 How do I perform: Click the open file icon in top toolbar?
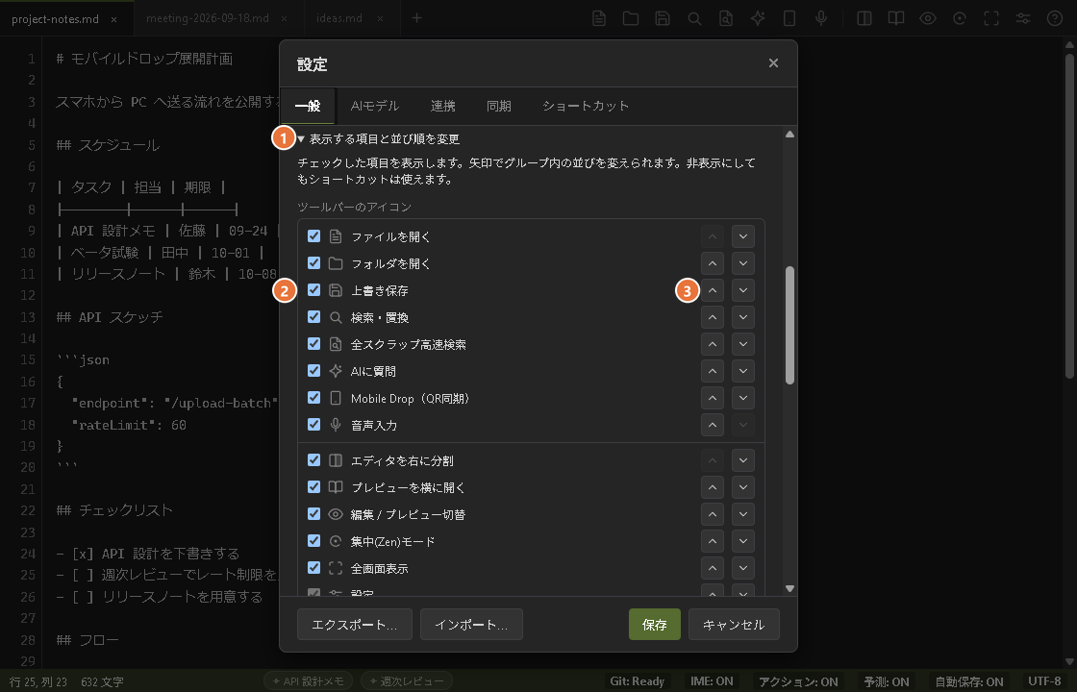(x=599, y=18)
